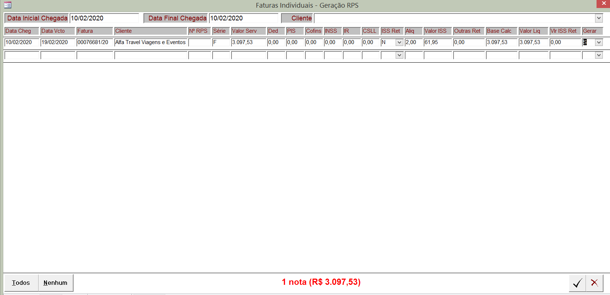610x295 pixels.
Task: Click the Nº RPS field in first row
Action: [x=199, y=43]
